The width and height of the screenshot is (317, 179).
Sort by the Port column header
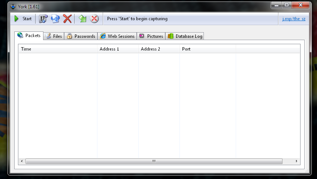[x=208, y=49]
